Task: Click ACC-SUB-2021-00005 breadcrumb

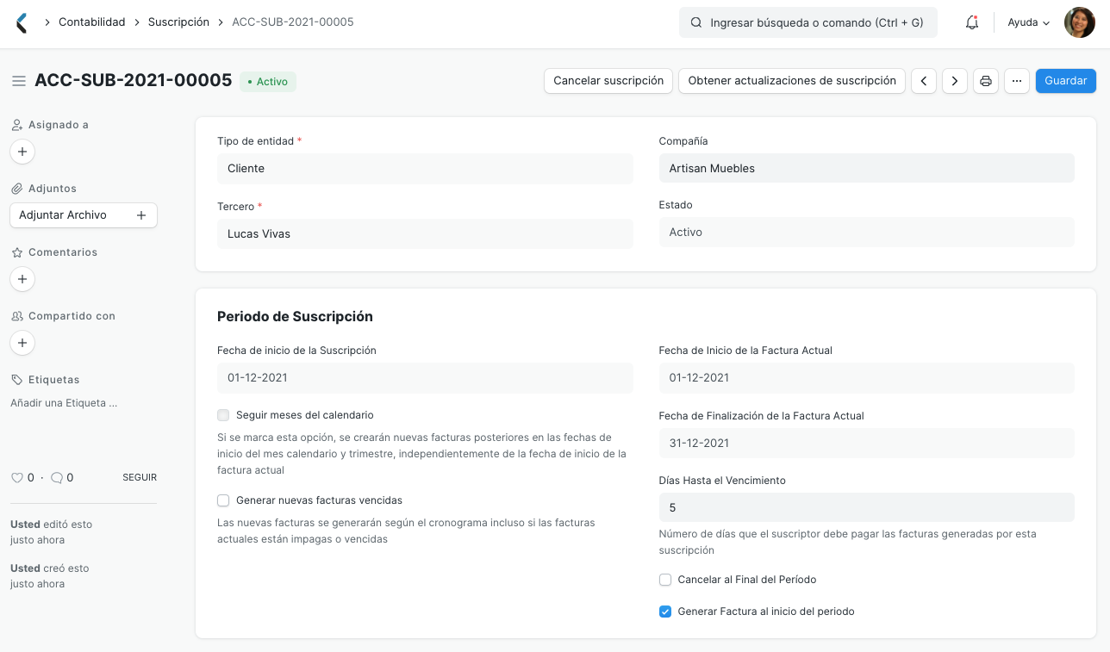Action: (x=293, y=22)
